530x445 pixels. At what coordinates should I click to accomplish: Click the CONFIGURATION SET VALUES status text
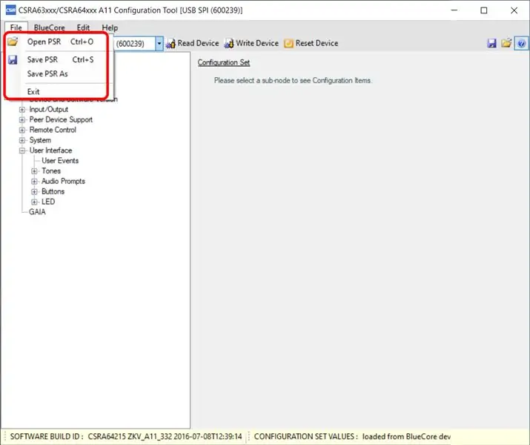tap(352, 436)
